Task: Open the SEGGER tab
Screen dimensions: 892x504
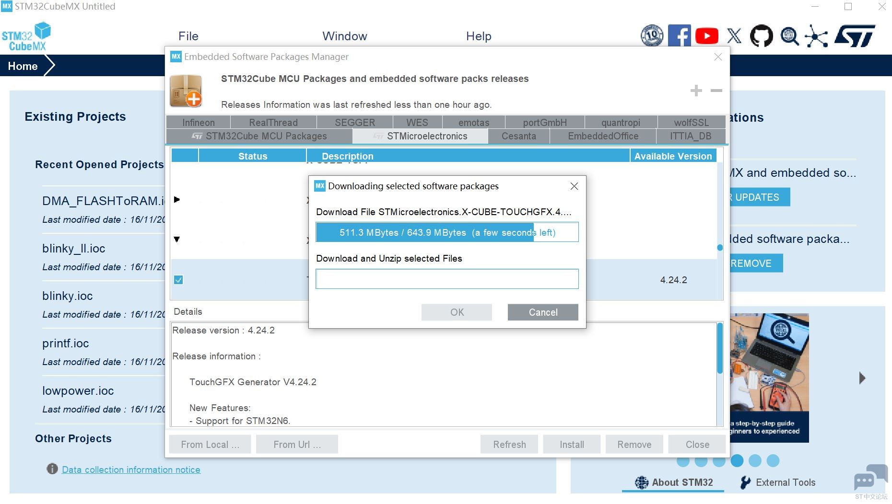Action: tap(355, 123)
